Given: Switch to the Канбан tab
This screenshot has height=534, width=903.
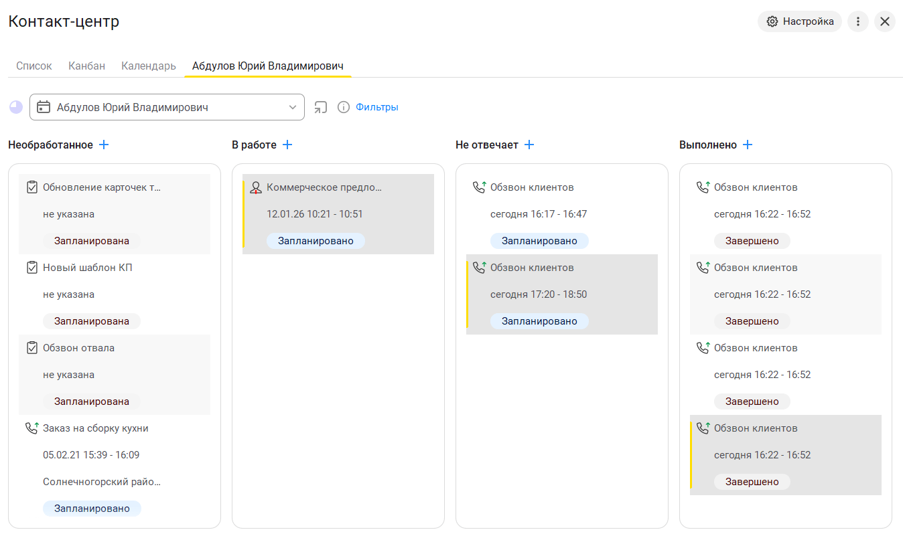Looking at the screenshot, I should [x=86, y=66].
